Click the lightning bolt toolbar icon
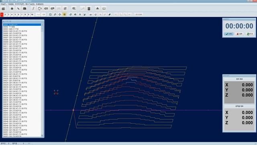This screenshot has width=257, height=145. (33, 8)
